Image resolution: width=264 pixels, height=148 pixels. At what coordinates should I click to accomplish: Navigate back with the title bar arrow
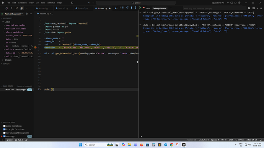[x=89, y=3]
